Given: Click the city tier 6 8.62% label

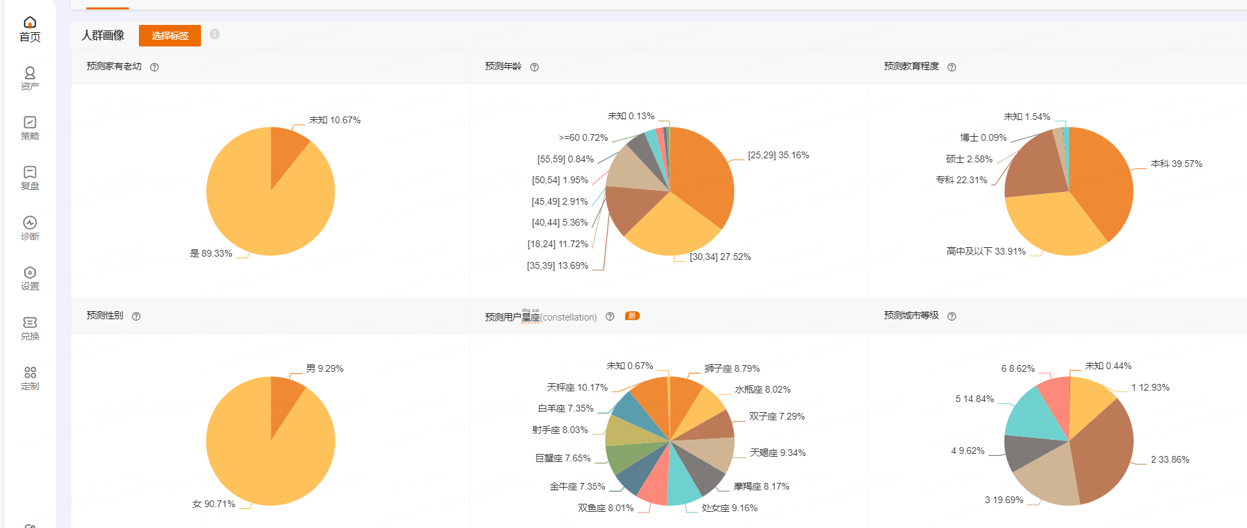Looking at the screenshot, I should pyautogui.click(x=1018, y=368).
